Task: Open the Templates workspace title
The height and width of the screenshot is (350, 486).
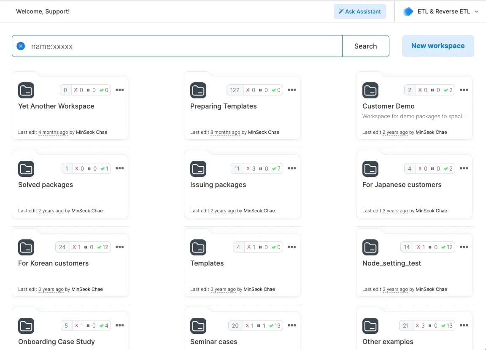Action: (x=207, y=263)
